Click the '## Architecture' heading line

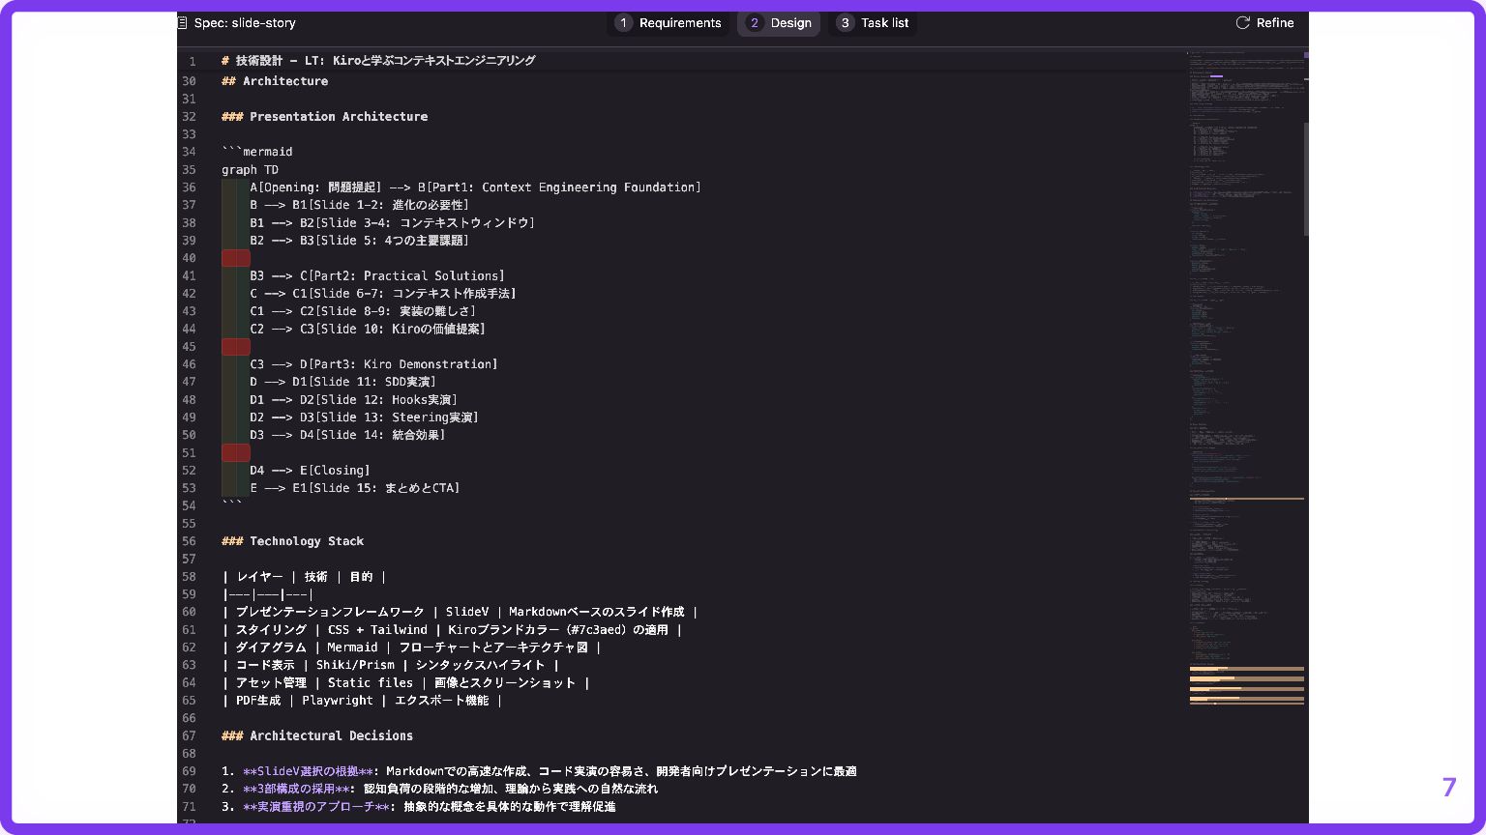275,81
